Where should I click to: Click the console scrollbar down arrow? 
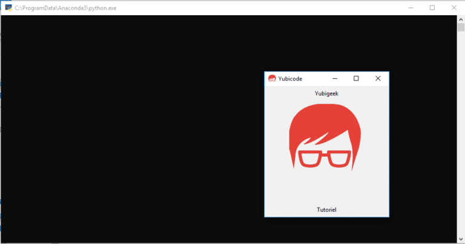pos(461,239)
